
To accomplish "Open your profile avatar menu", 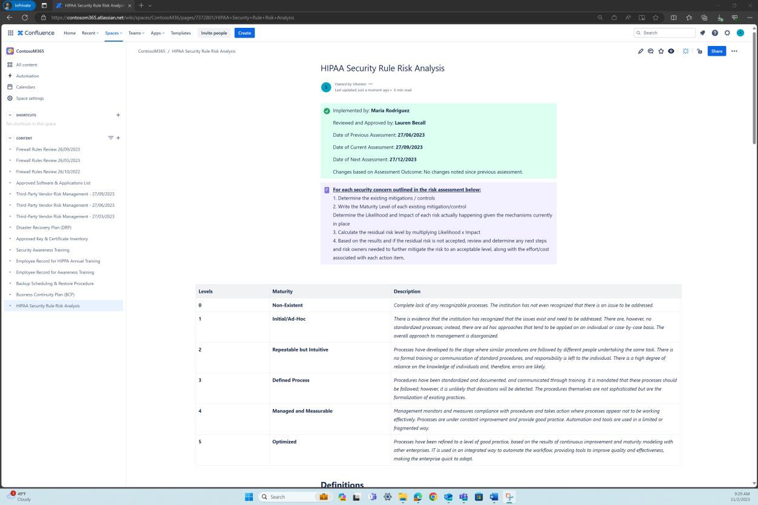I will coord(740,33).
